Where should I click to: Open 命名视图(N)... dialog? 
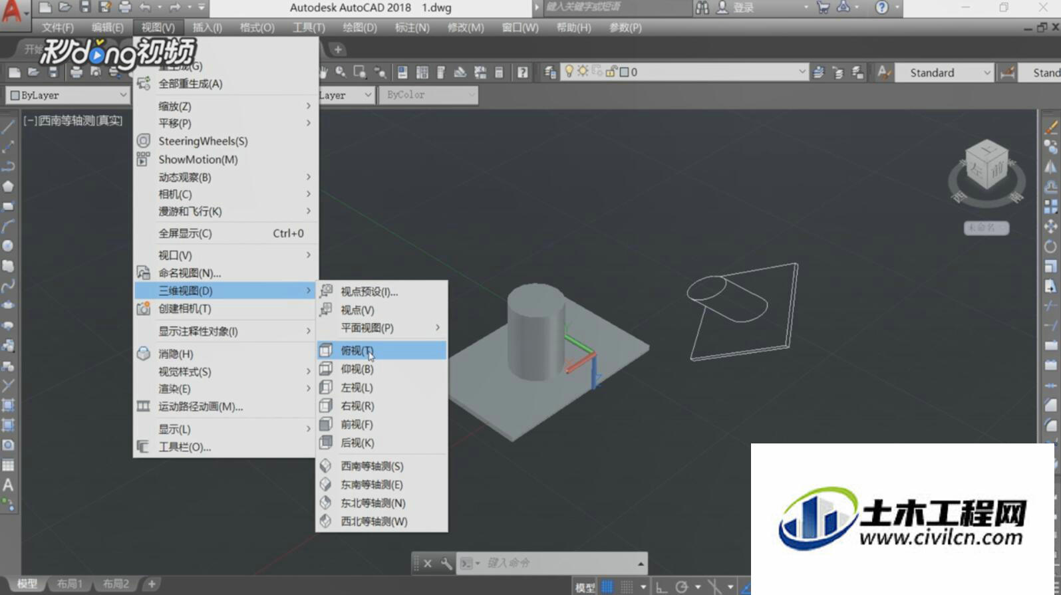click(226, 273)
